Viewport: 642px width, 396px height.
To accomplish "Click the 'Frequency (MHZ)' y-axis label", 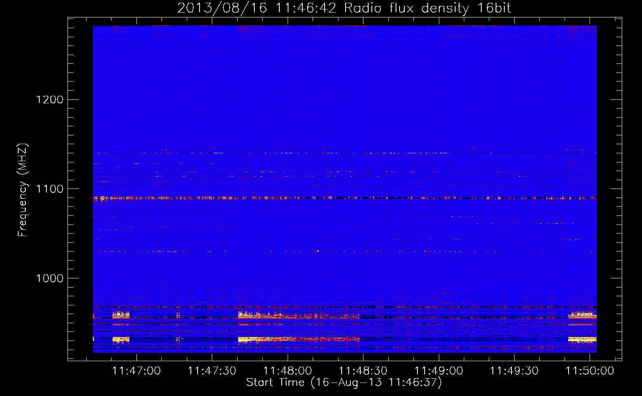I will [x=23, y=190].
